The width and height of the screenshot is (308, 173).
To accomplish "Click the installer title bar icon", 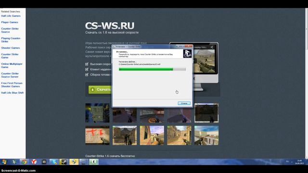I will 114,47.
